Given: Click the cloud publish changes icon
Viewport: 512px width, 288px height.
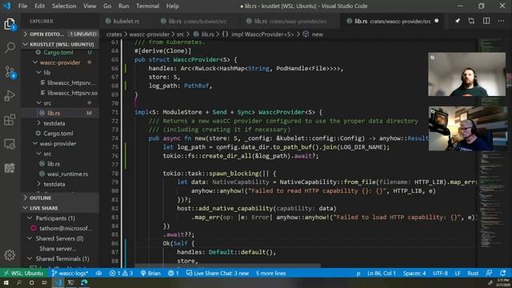Looking at the screenshot, I should 98,273.
